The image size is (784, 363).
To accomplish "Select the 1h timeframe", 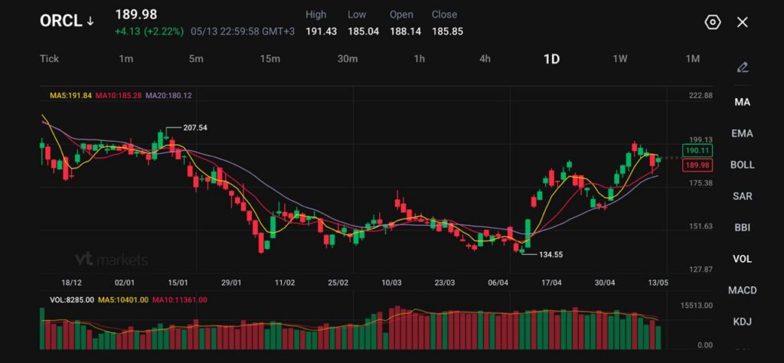I will (x=419, y=58).
